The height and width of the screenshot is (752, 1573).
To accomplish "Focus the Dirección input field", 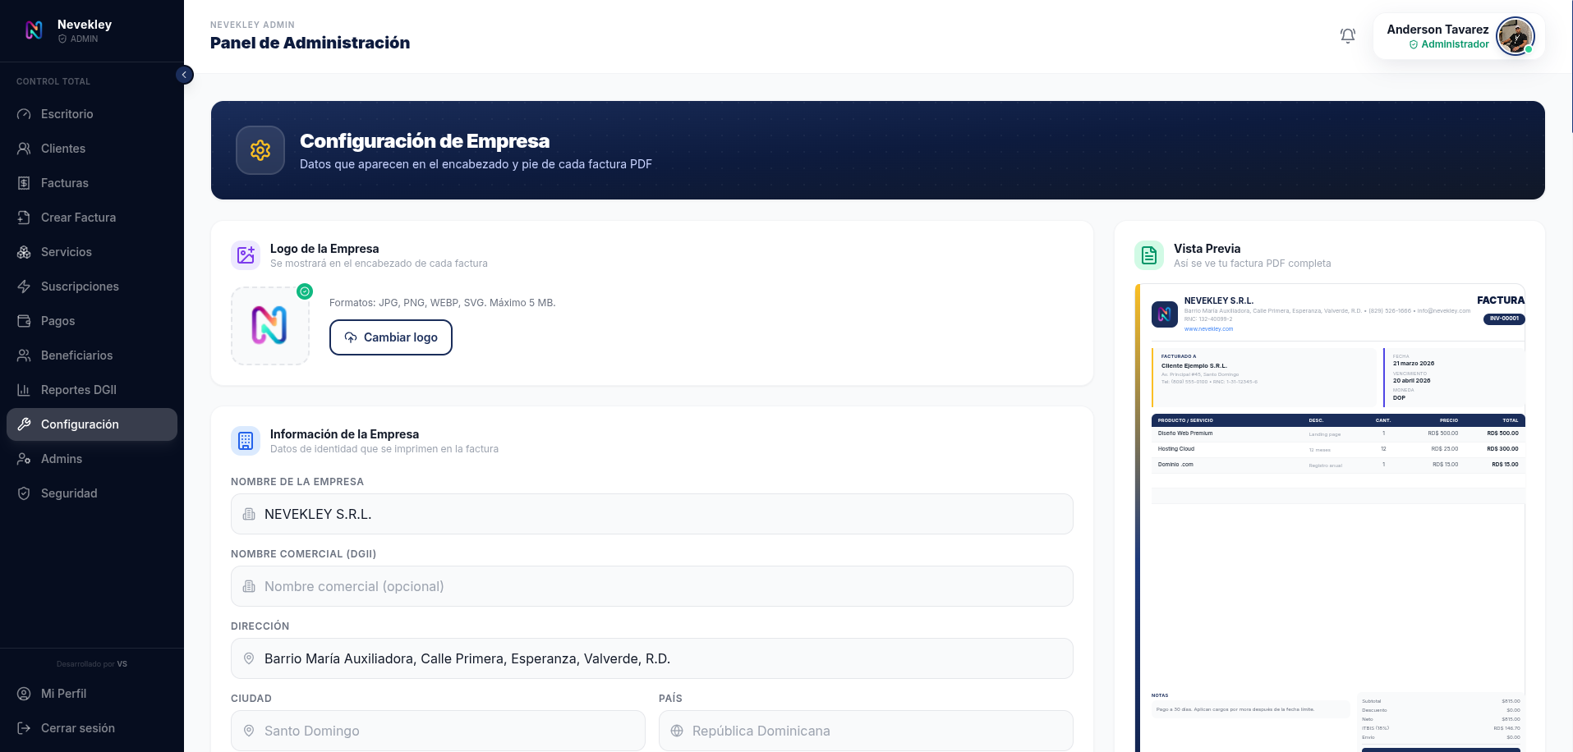I will [x=652, y=658].
